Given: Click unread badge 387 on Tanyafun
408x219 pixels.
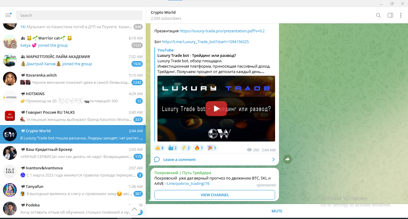Looking at the screenshot, I should (x=138, y=194).
